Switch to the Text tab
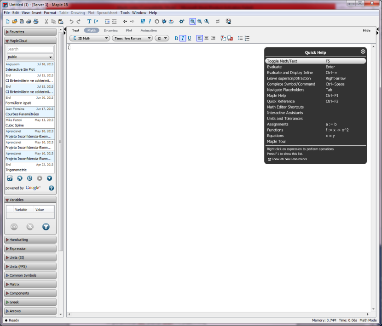 point(75,30)
